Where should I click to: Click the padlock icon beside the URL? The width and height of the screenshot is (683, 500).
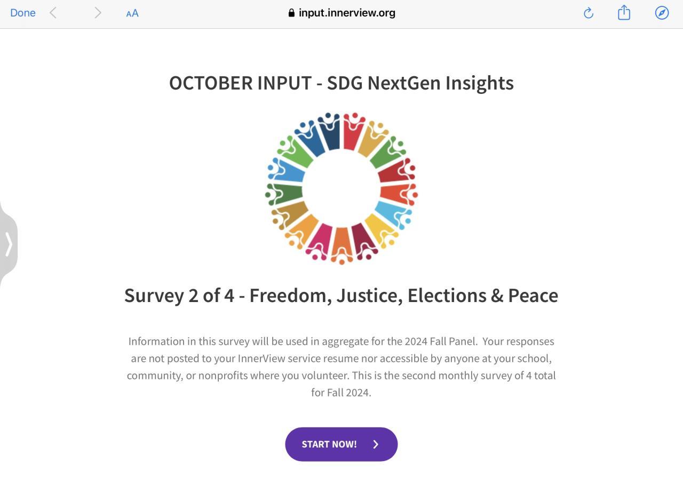291,13
